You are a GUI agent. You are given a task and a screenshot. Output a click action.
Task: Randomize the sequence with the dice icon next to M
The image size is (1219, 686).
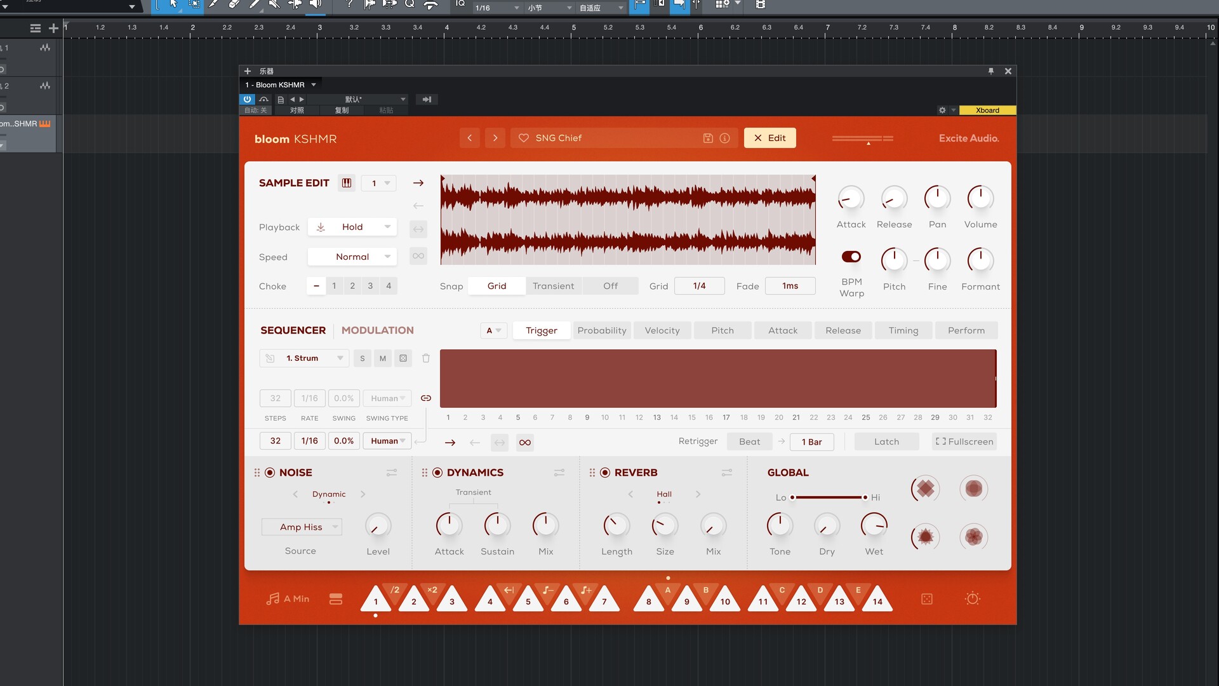403,358
